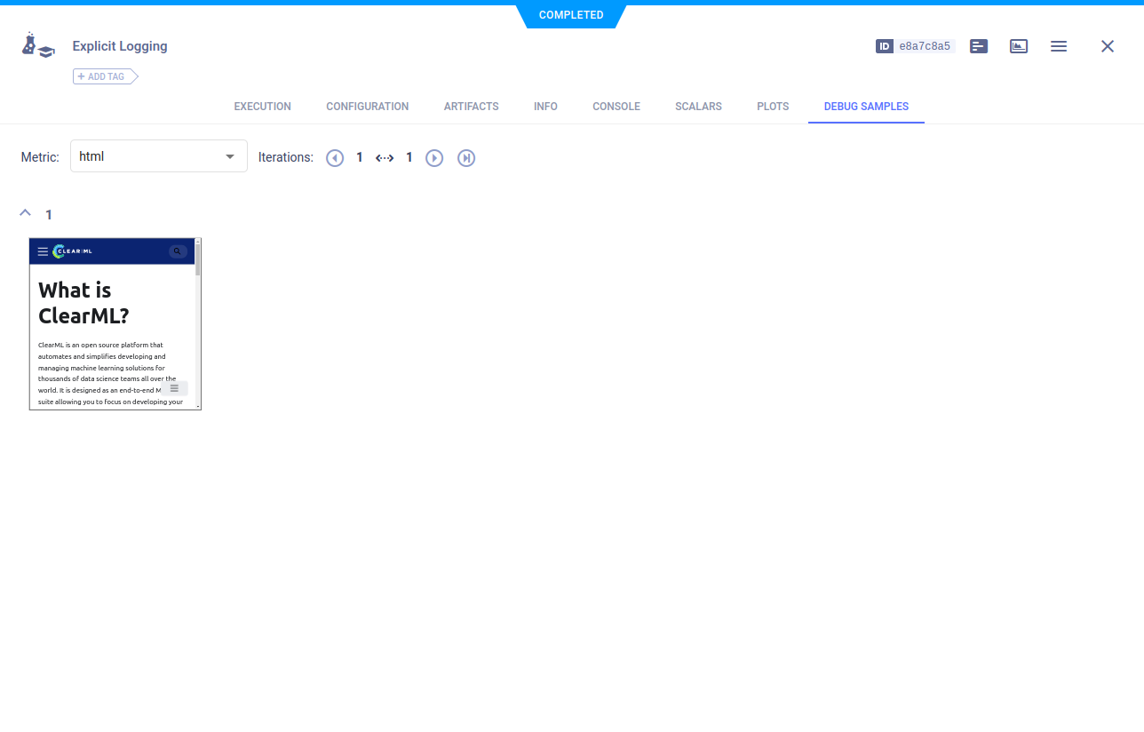Open the CONSOLE tab
This screenshot has width=1144, height=732.
pos(616,106)
